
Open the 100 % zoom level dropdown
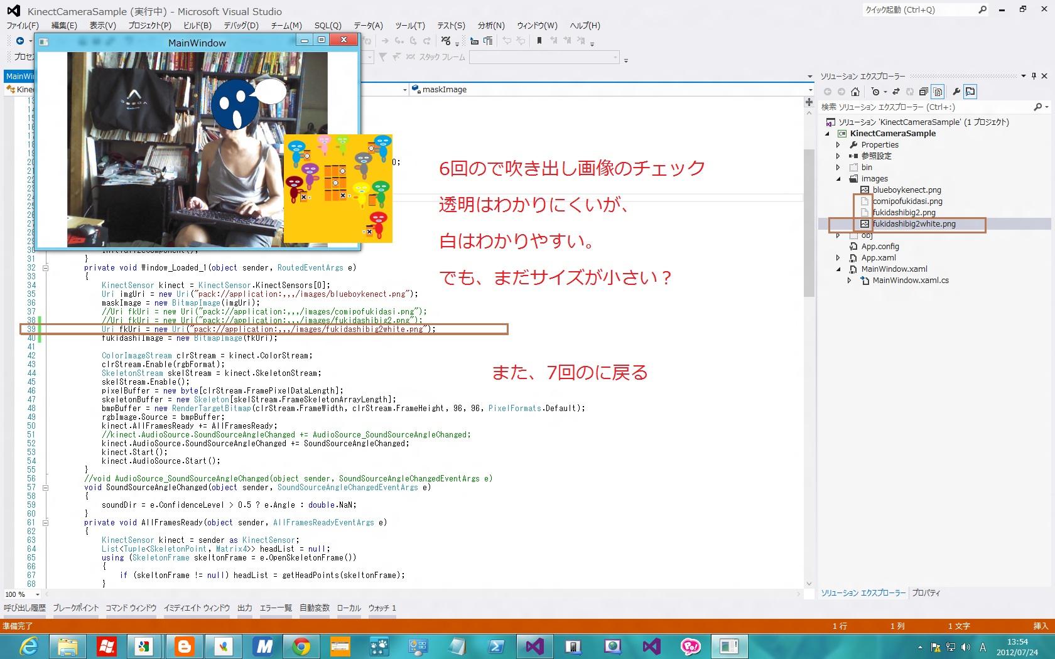(37, 594)
